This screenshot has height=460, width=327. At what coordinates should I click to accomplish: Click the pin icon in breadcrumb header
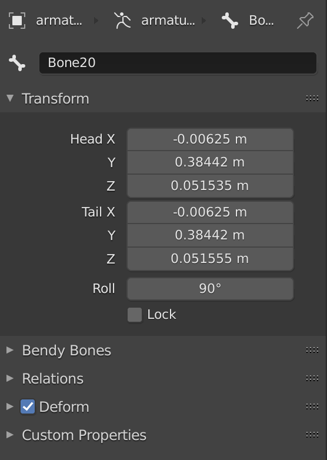(305, 20)
